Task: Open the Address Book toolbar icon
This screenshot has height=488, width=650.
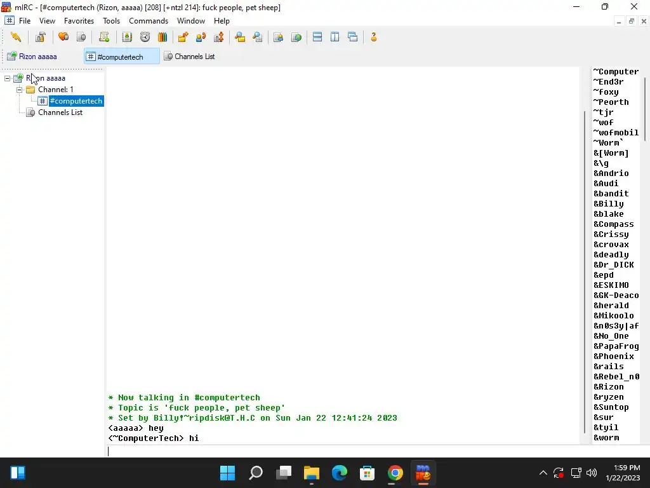Action: click(127, 37)
